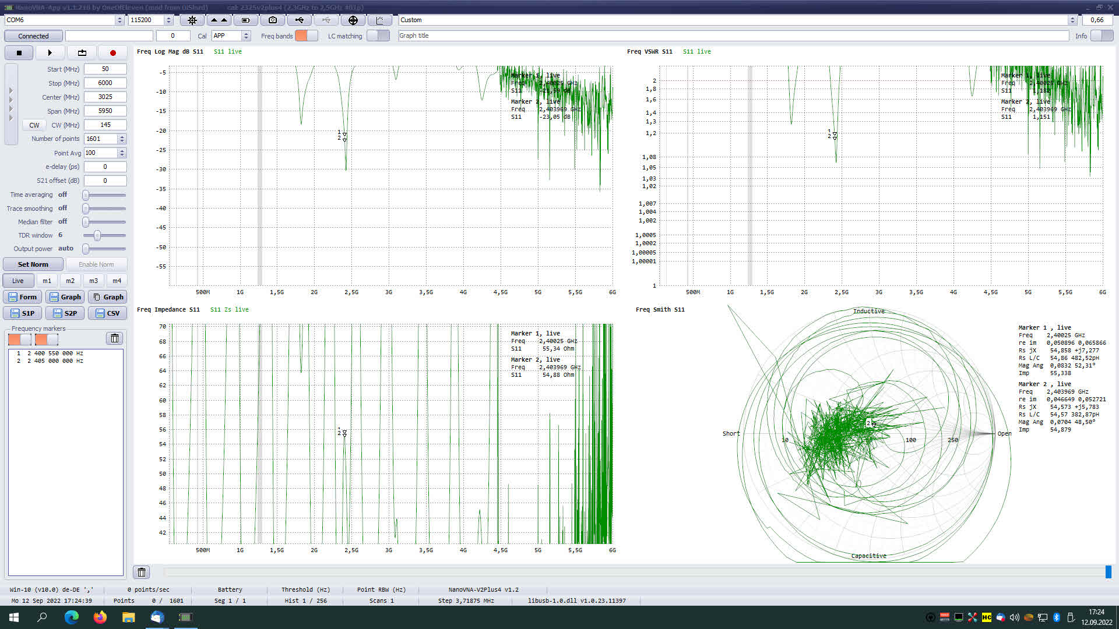Select the m1 memory tab

[x=47, y=281]
